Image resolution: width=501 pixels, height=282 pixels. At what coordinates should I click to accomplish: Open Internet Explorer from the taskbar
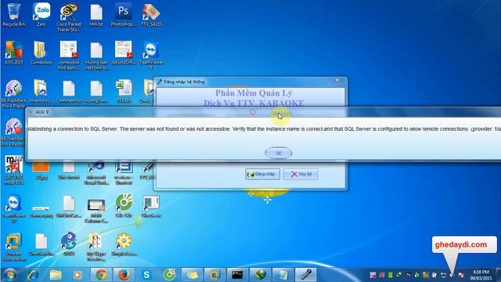click(x=33, y=275)
